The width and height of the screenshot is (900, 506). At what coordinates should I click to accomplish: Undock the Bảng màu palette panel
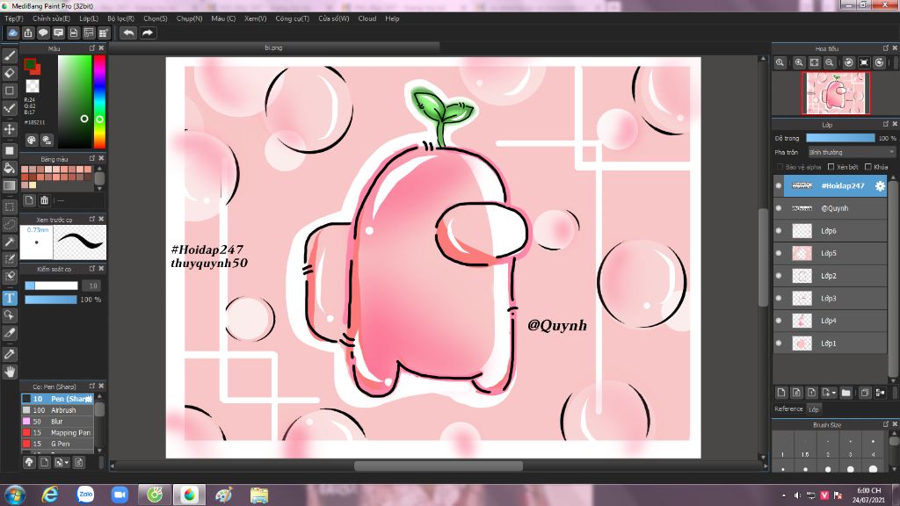click(x=91, y=158)
